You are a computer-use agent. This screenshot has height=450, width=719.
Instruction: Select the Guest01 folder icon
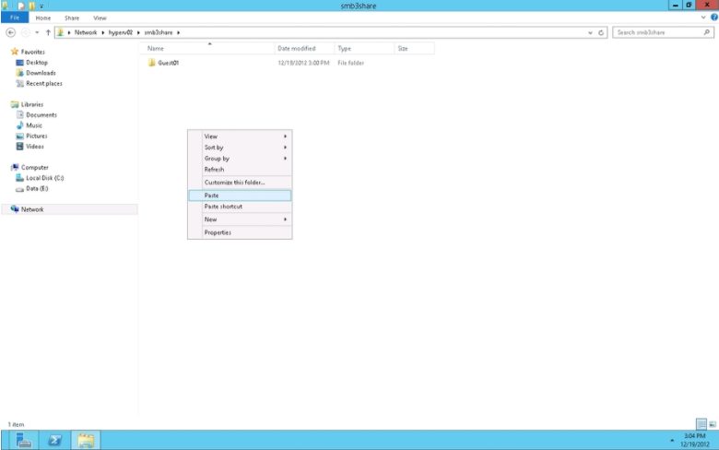point(152,63)
